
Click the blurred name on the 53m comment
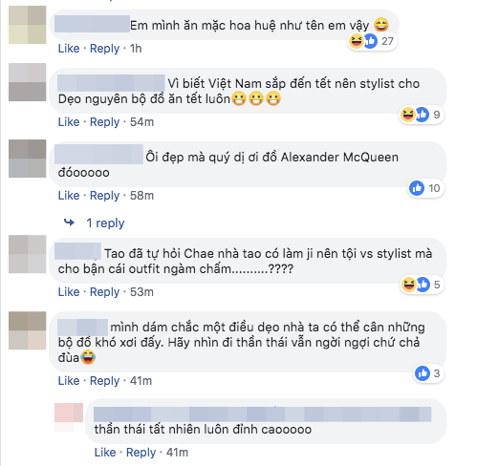pos(77,251)
